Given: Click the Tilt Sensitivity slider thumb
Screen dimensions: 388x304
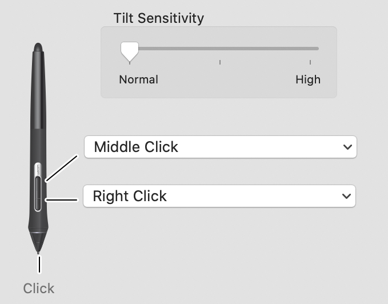Looking at the screenshot, I should (x=130, y=51).
